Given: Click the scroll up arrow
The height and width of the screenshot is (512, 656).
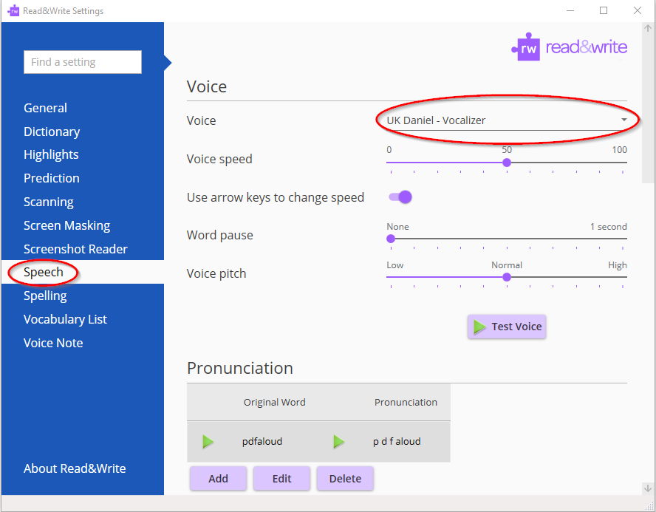Looking at the screenshot, I should coord(648,28).
